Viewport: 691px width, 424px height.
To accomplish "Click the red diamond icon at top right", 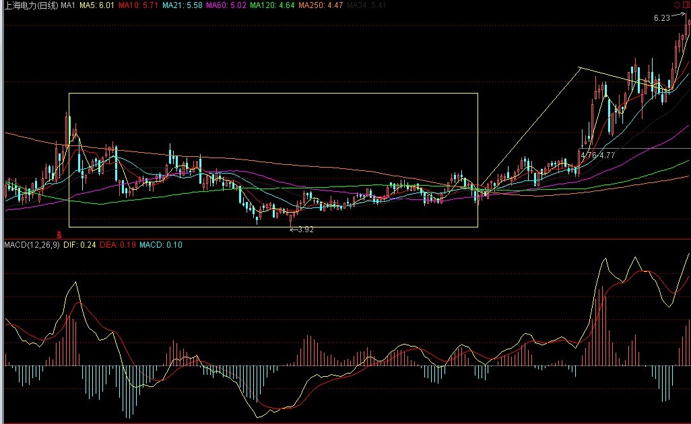I will point(677,5).
